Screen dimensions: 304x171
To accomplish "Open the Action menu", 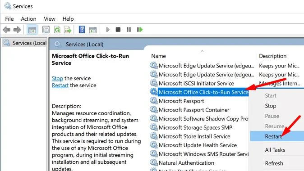I will (28, 19).
